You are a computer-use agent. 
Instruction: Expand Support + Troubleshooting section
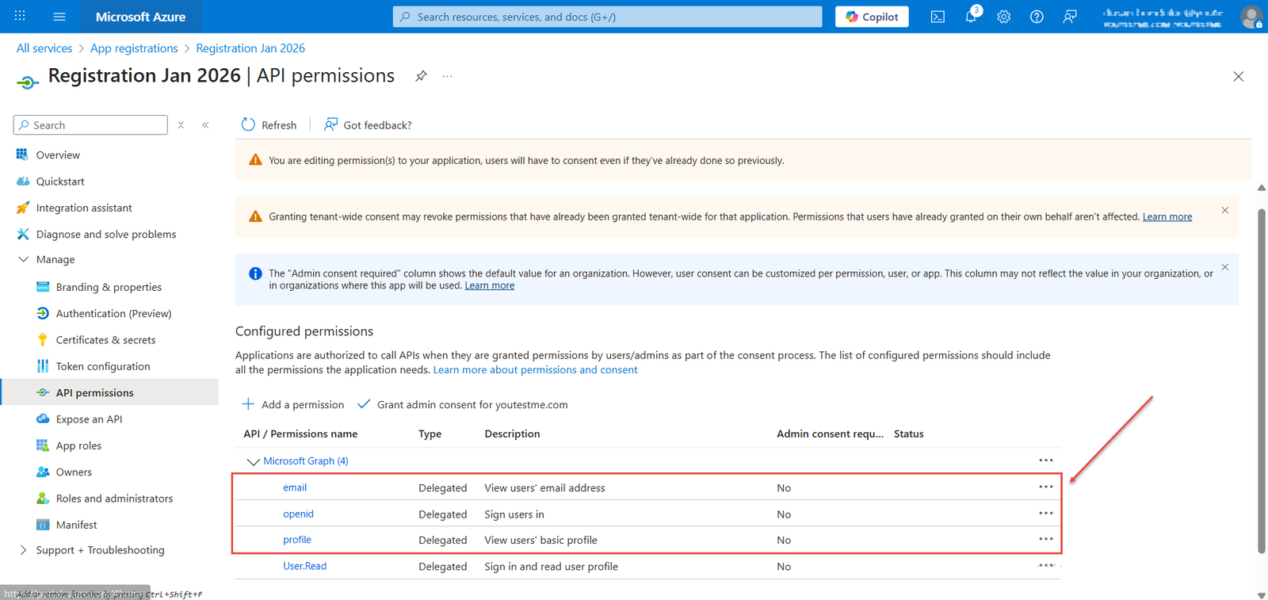point(23,550)
